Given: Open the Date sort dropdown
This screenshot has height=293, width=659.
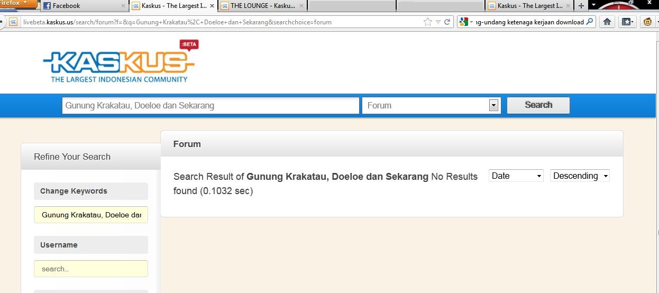Looking at the screenshot, I should pyautogui.click(x=516, y=176).
